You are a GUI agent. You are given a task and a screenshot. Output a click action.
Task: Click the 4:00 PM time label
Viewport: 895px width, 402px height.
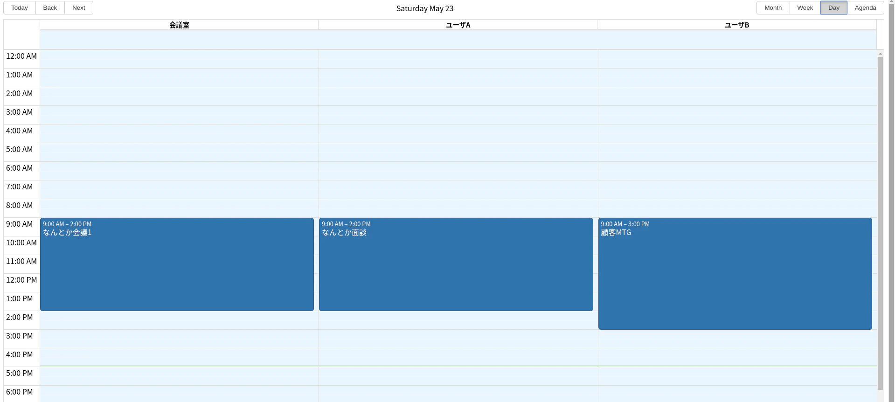(20, 355)
